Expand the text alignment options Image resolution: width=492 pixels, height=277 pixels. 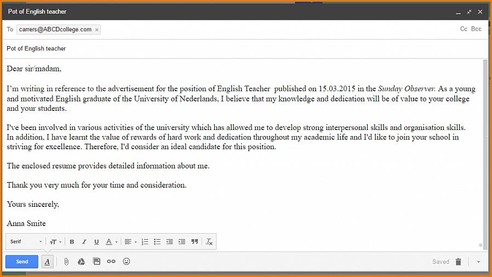130,242
